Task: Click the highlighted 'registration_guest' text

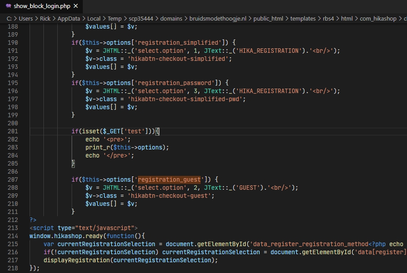Action: click(x=169, y=179)
